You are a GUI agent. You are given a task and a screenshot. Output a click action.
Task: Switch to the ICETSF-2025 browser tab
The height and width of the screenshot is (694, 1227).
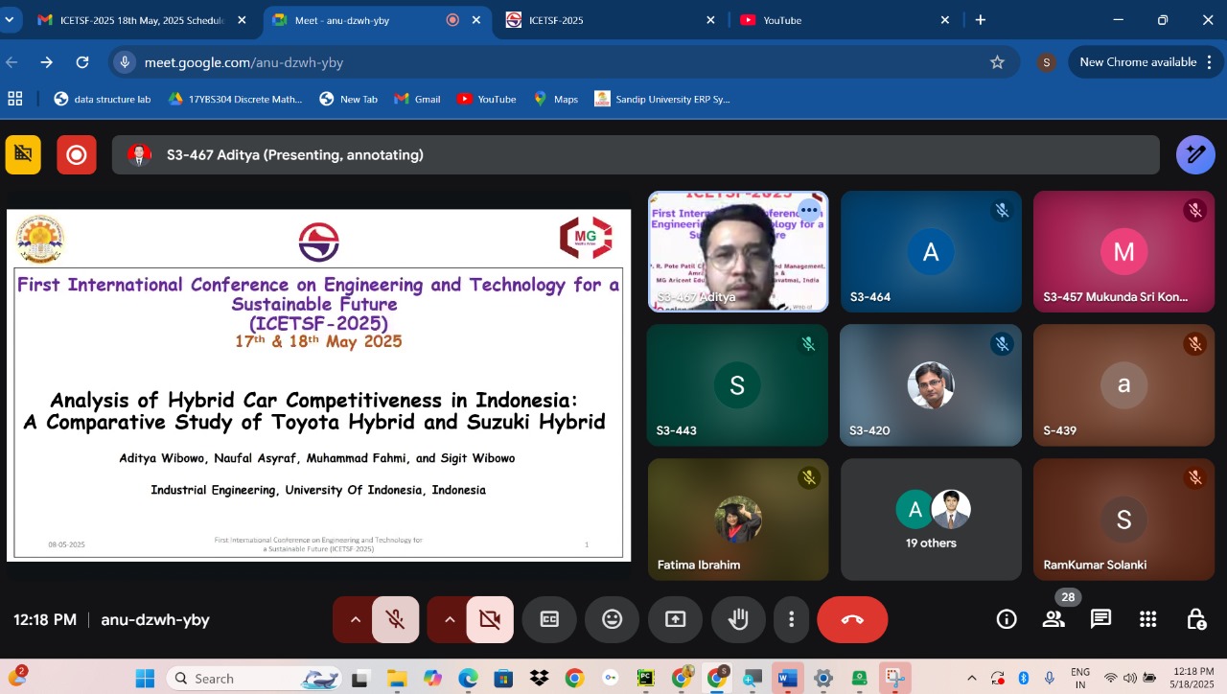coord(604,20)
